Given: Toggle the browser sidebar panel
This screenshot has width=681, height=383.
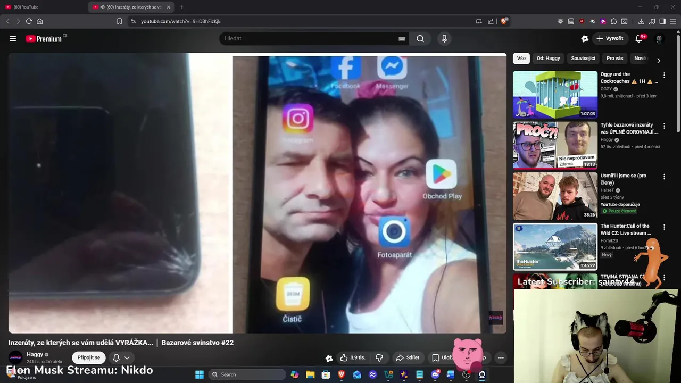Looking at the screenshot, I should pyautogui.click(x=662, y=21).
